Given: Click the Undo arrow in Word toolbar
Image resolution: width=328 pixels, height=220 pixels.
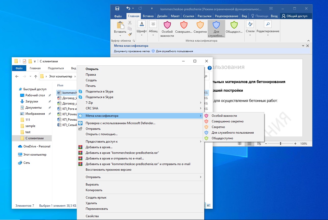Looking at the screenshot, I should (128, 8).
